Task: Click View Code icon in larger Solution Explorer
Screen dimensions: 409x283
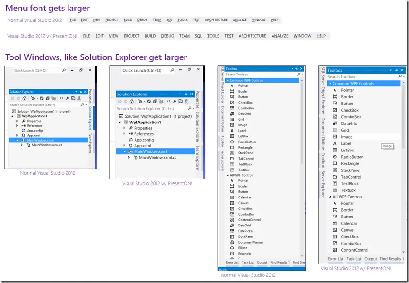Action: [x=169, y=101]
